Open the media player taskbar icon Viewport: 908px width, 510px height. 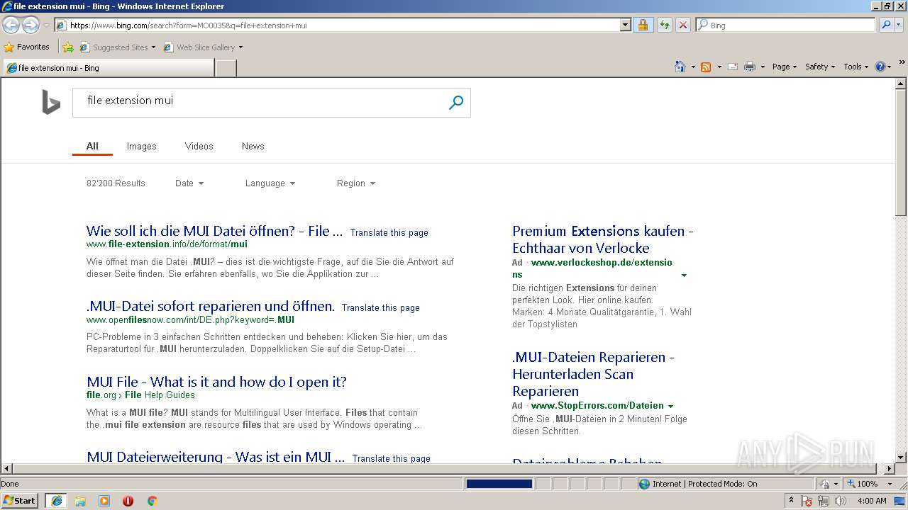tap(104, 501)
